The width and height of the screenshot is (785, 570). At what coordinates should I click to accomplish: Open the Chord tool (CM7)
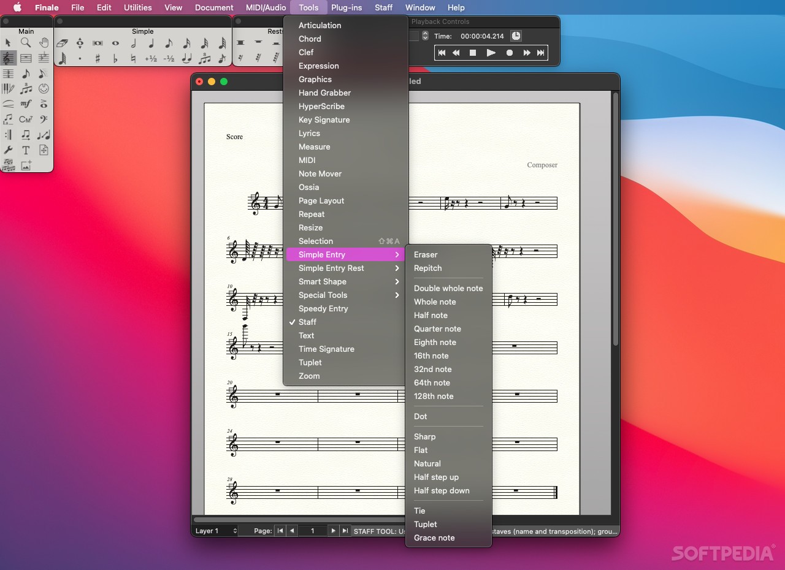coord(26,120)
